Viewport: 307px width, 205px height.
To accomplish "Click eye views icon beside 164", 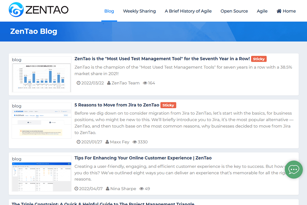I will point(145,83).
